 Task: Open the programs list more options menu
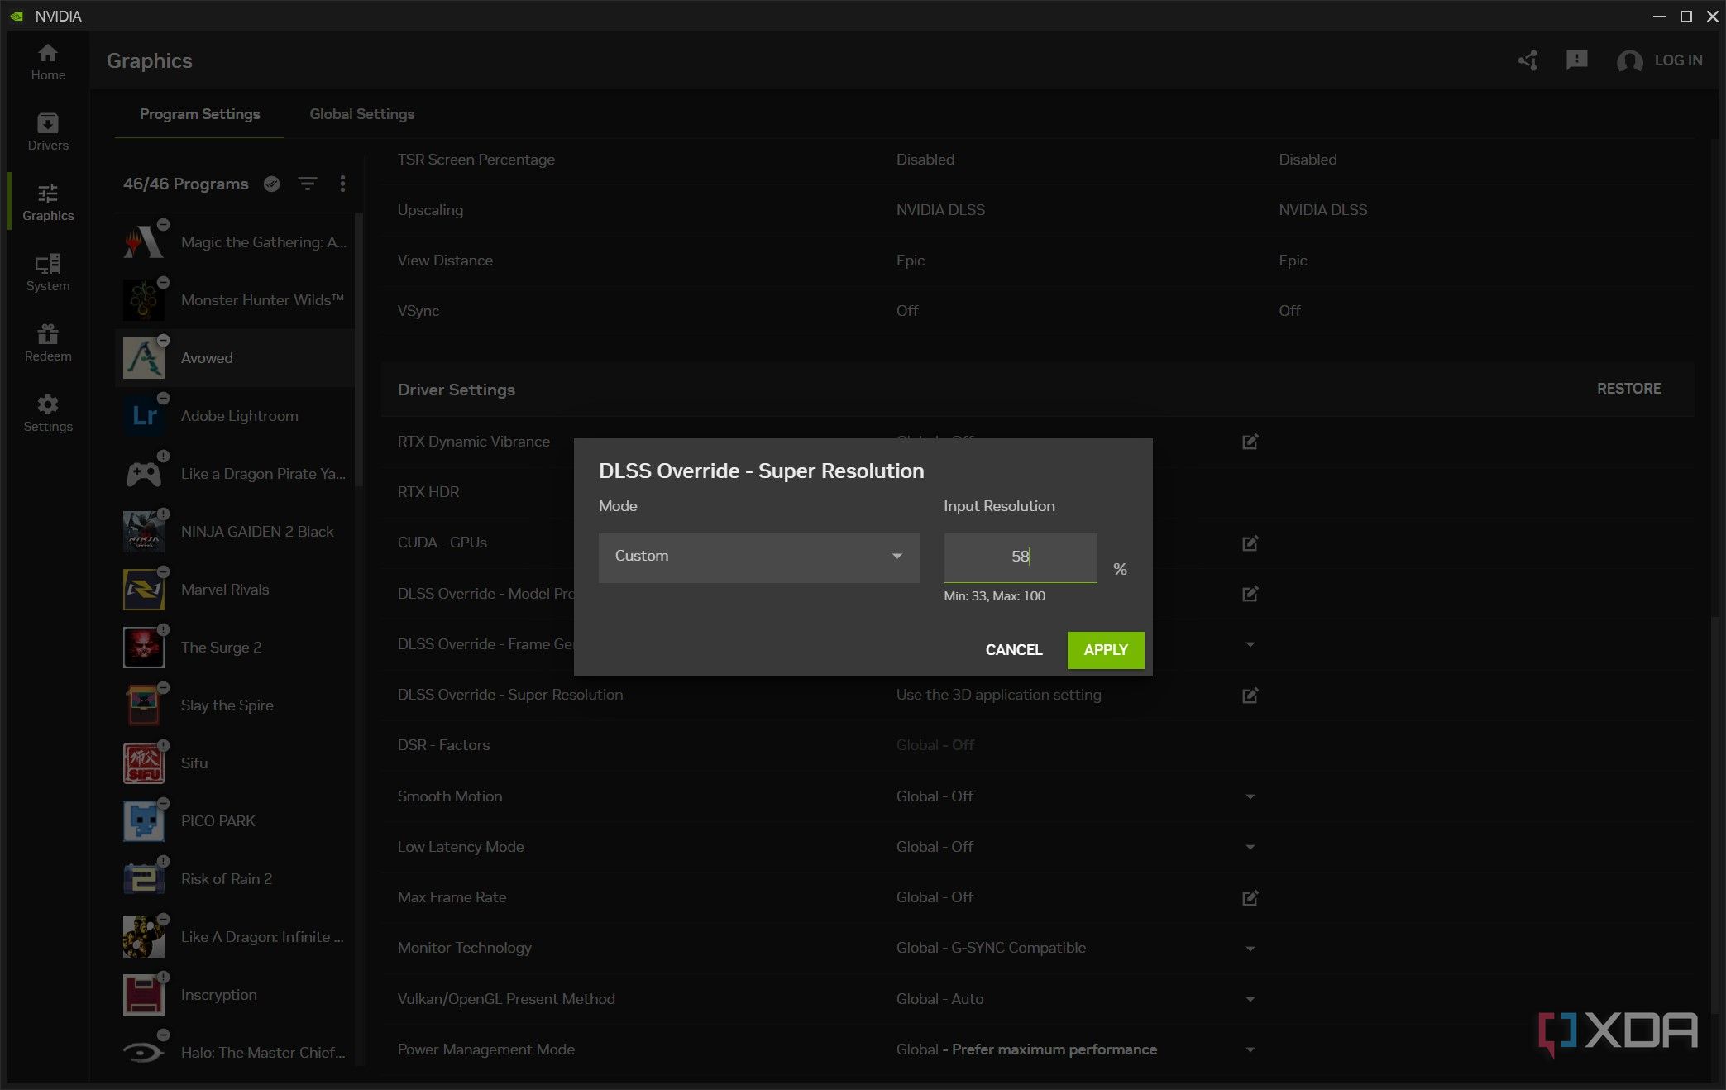[342, 184]
